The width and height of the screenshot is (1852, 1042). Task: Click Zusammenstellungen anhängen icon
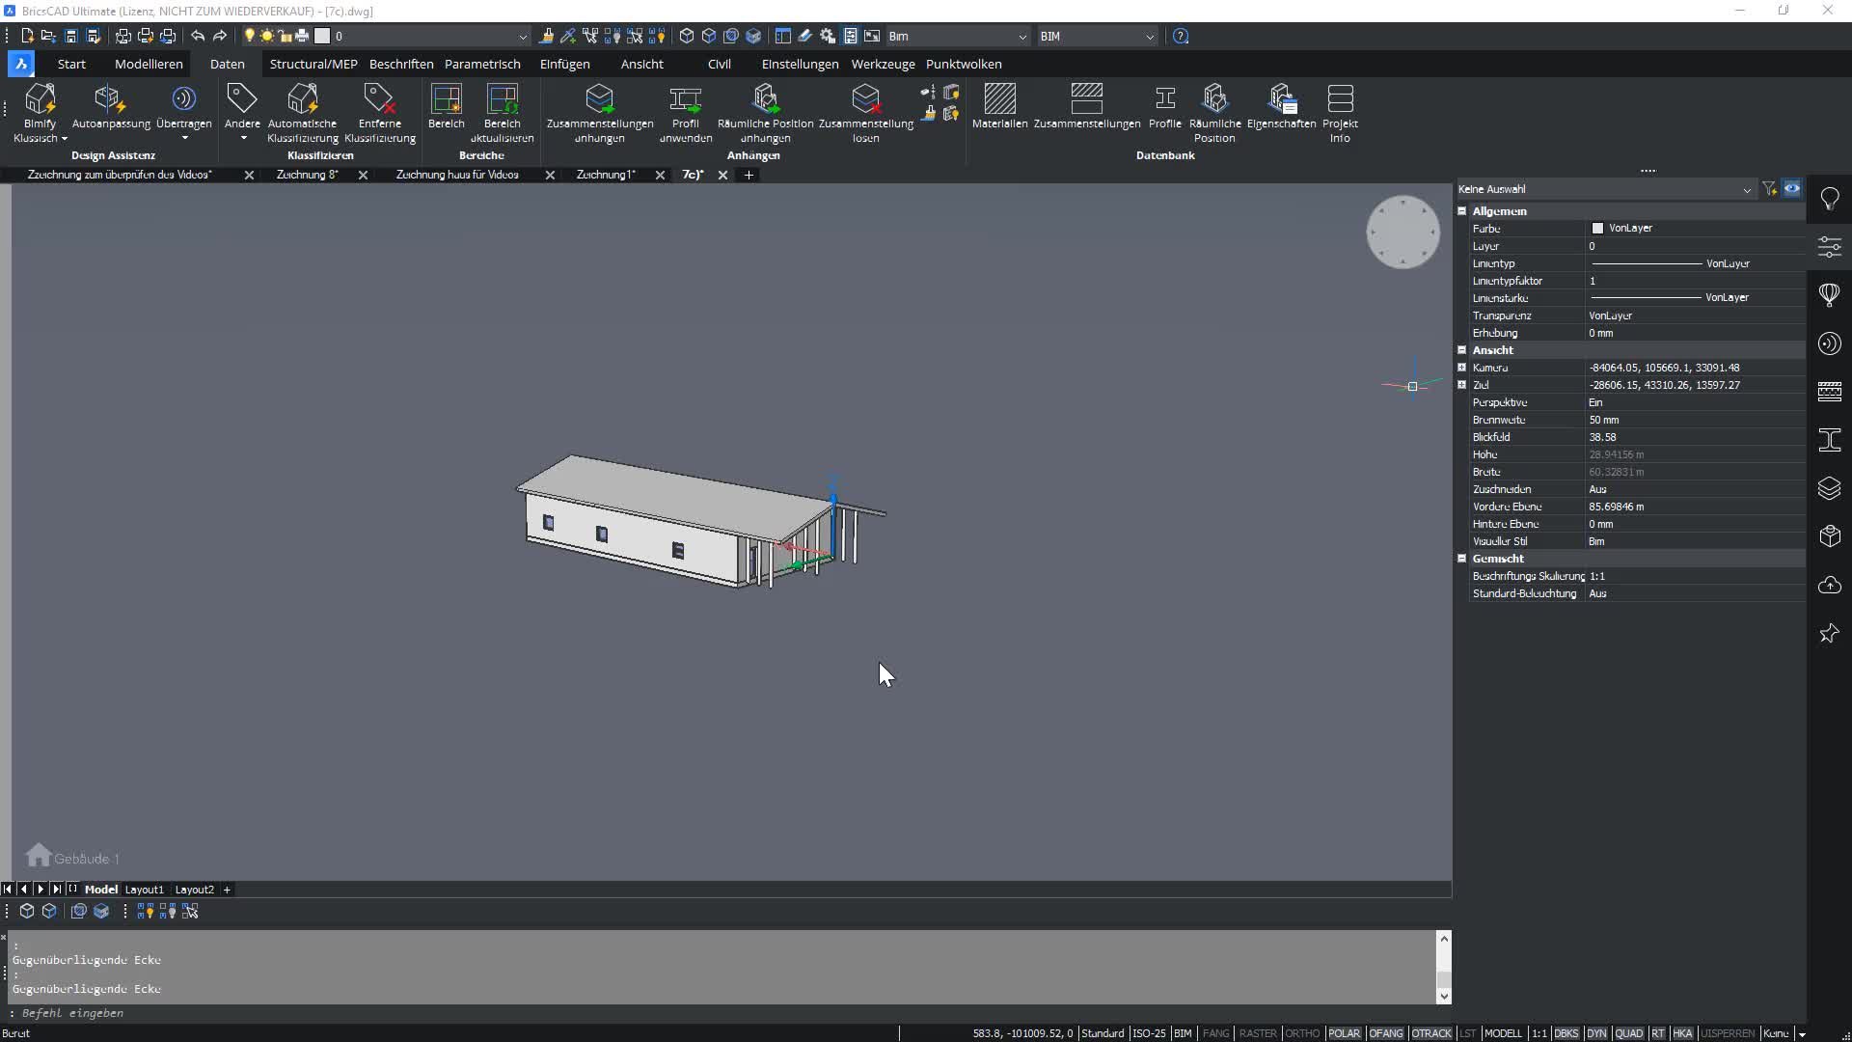(x=599, y=98)
